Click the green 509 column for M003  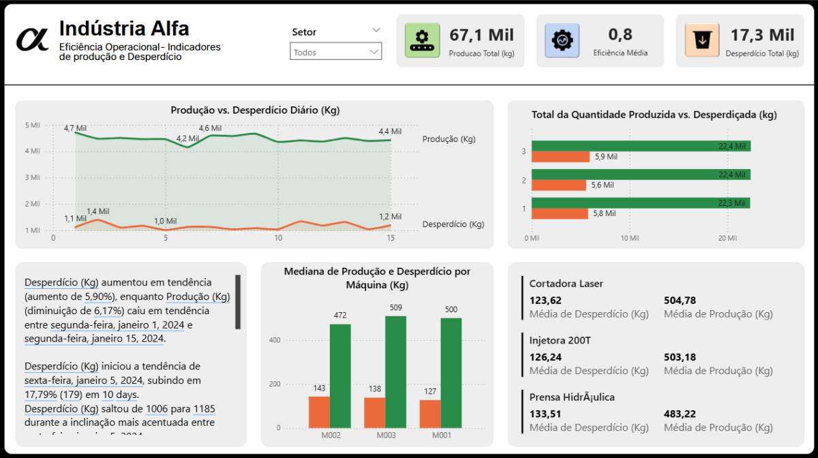pos(396,372)
